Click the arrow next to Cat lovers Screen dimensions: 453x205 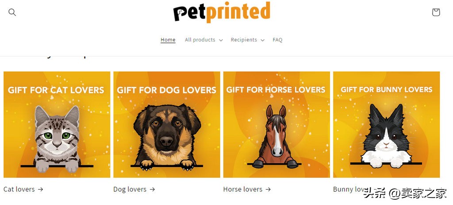40,189
